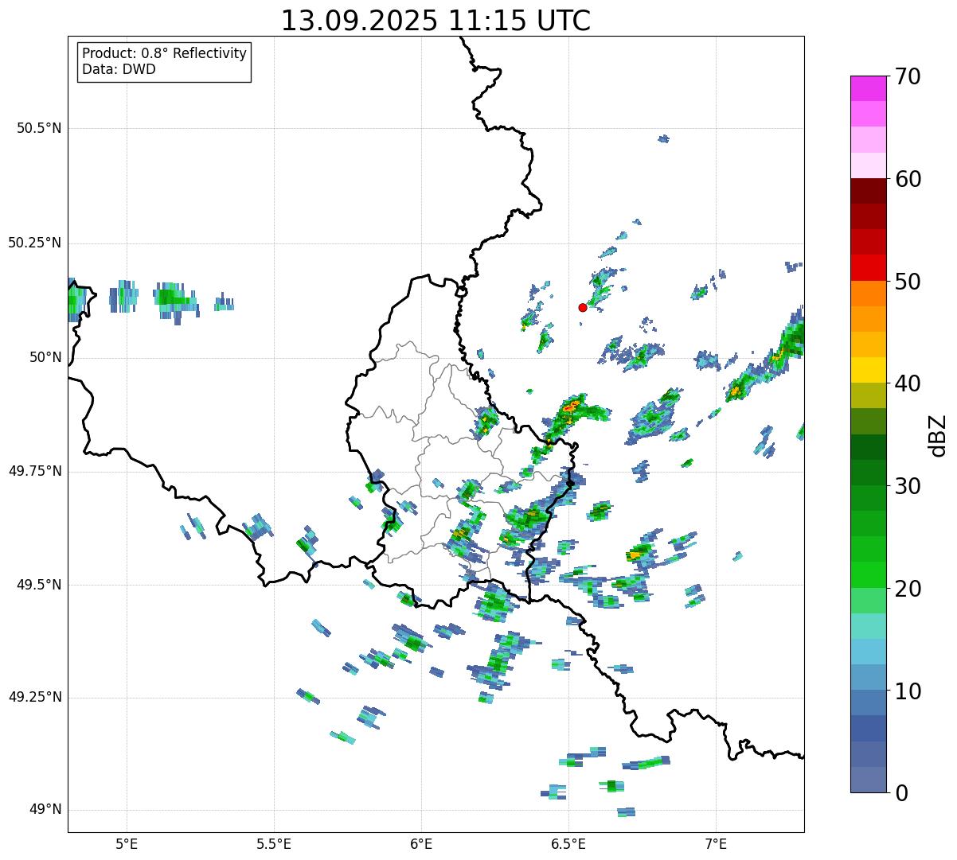The height and width of the screenshot is (860, 957).
Task: Click 'Product: 0.8° Reflectivity' label
Action: tap(165, 53)
